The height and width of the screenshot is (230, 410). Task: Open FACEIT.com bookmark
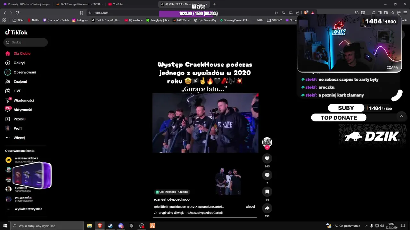pyautogui.click(x=181, y=20)
